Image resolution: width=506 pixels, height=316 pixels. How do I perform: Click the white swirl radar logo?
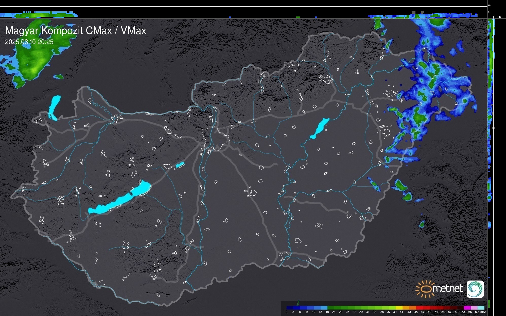tap(475, 289)
